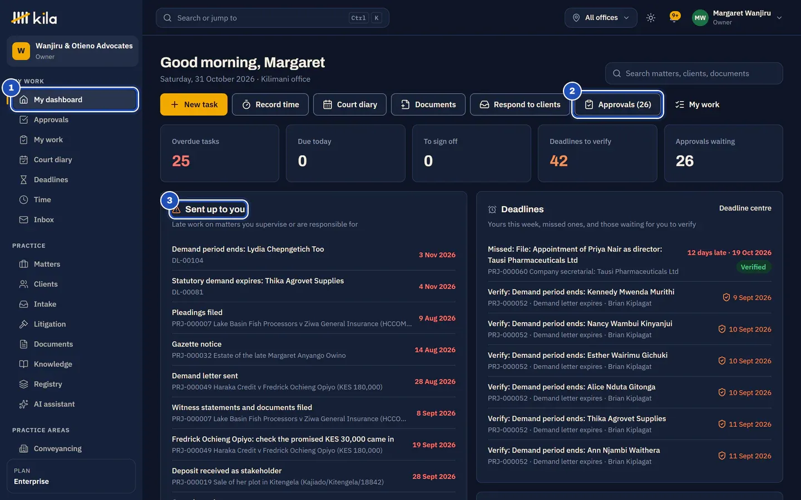Verify the Nancy Wambui Kinyanjui deadline shield
801x500 pixels.
(x=722, y=329)
